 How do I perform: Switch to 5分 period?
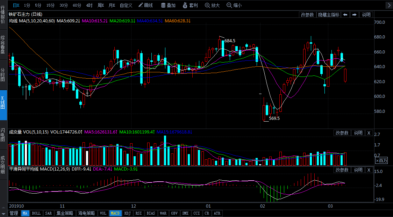pyautogui.click(x=38, y=5)
